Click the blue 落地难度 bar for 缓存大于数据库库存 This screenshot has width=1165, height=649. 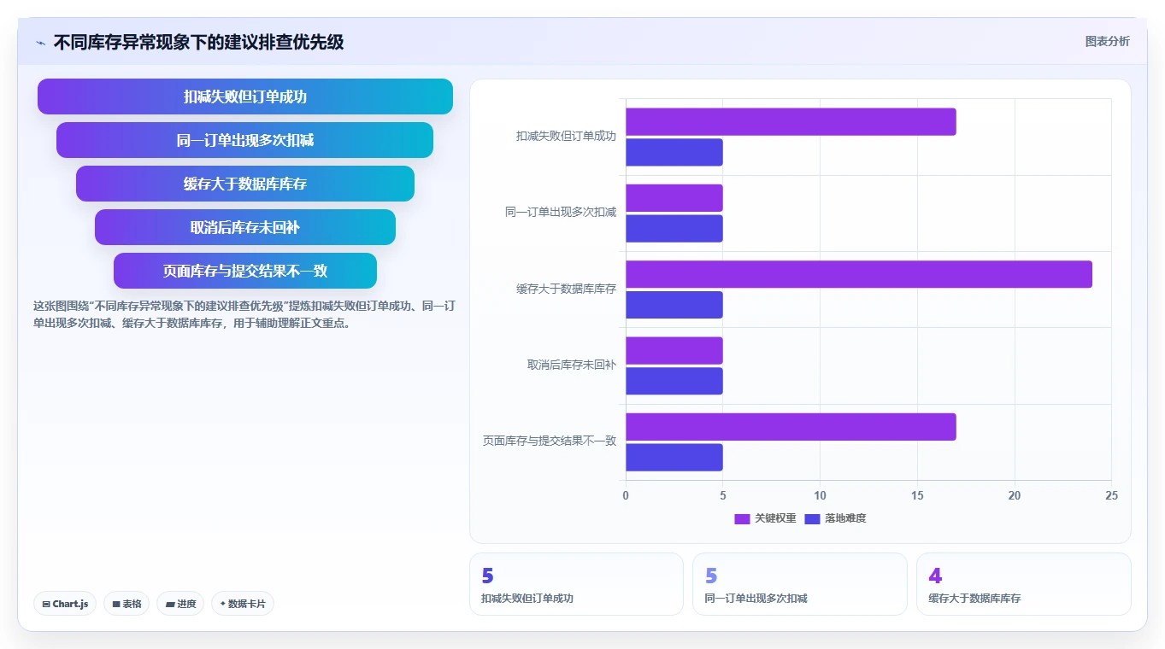click(x=674, y=305)
